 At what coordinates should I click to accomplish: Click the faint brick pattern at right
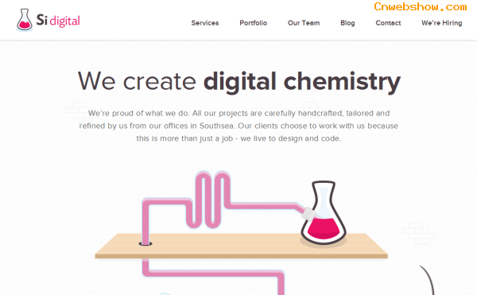click(419, 233)
